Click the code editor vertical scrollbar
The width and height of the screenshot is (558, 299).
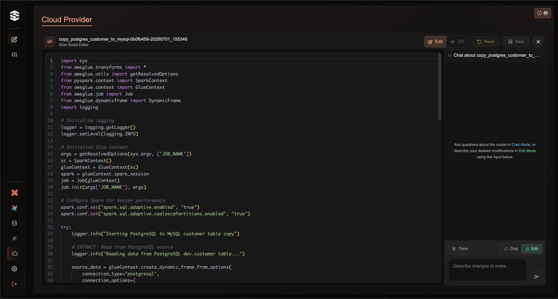point(439,87)
